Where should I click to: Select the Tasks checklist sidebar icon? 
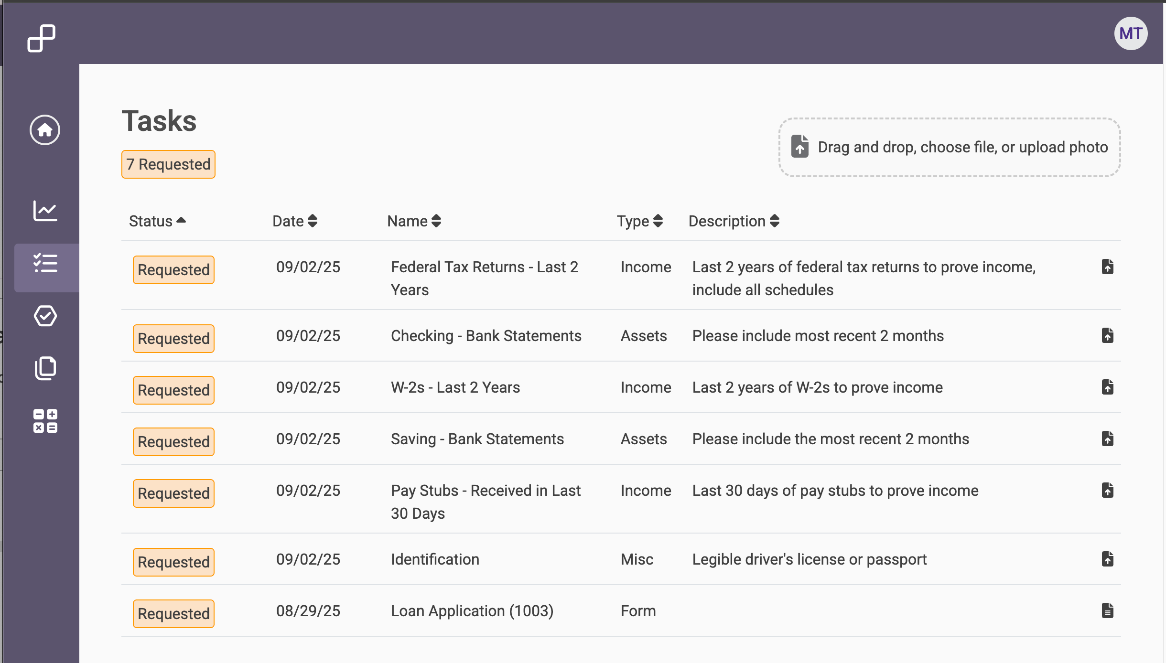point(46,263)
